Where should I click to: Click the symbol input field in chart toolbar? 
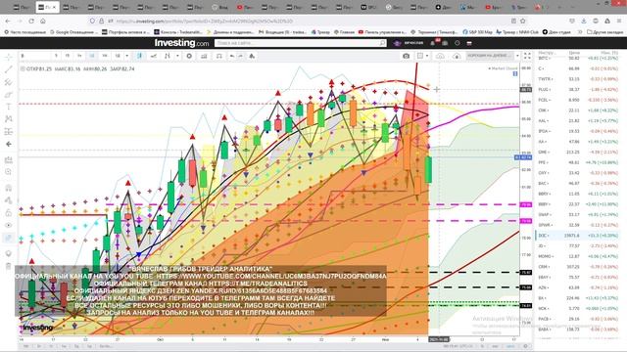click(x=35, y=56)
